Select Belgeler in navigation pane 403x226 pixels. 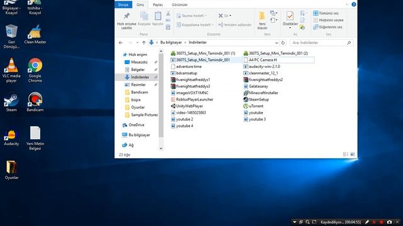(x=138, y=70)
